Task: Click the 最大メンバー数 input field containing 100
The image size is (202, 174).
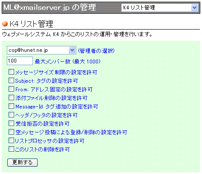Action: pyautogui.click(x=20, y=61)
